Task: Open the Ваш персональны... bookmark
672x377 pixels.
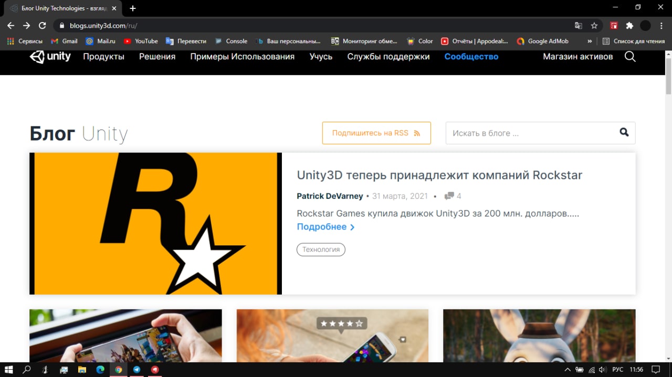Action: pyautogui.click(x=288, y=41)
